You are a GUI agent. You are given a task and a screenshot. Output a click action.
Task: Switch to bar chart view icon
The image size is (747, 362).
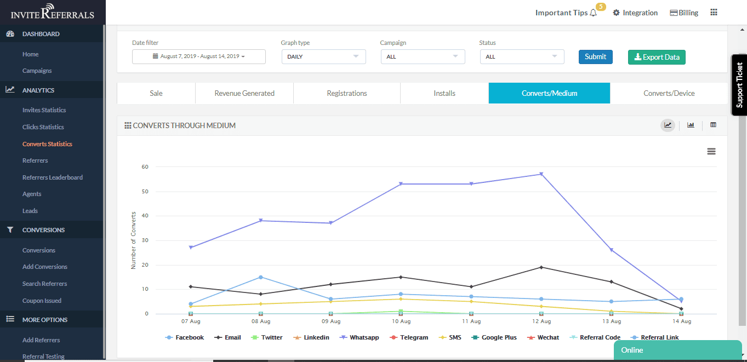691,125
